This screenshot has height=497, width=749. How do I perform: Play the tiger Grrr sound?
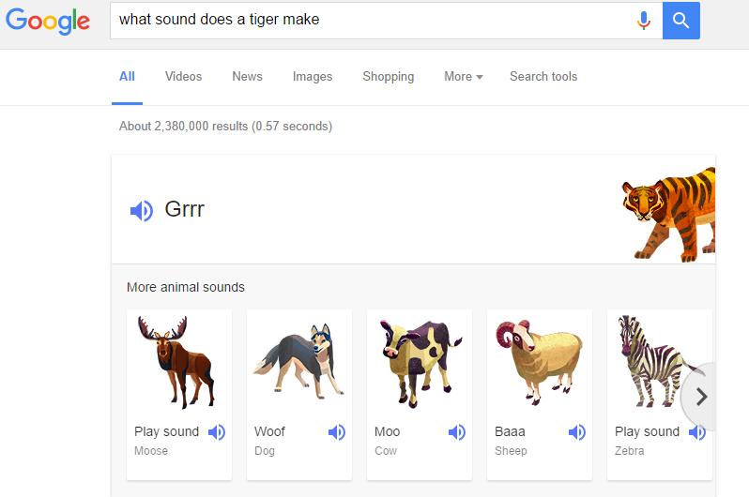(x=142, y=211)
